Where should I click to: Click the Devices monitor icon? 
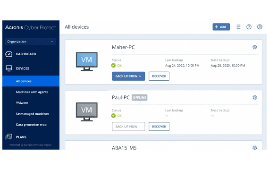click(9, 68)
